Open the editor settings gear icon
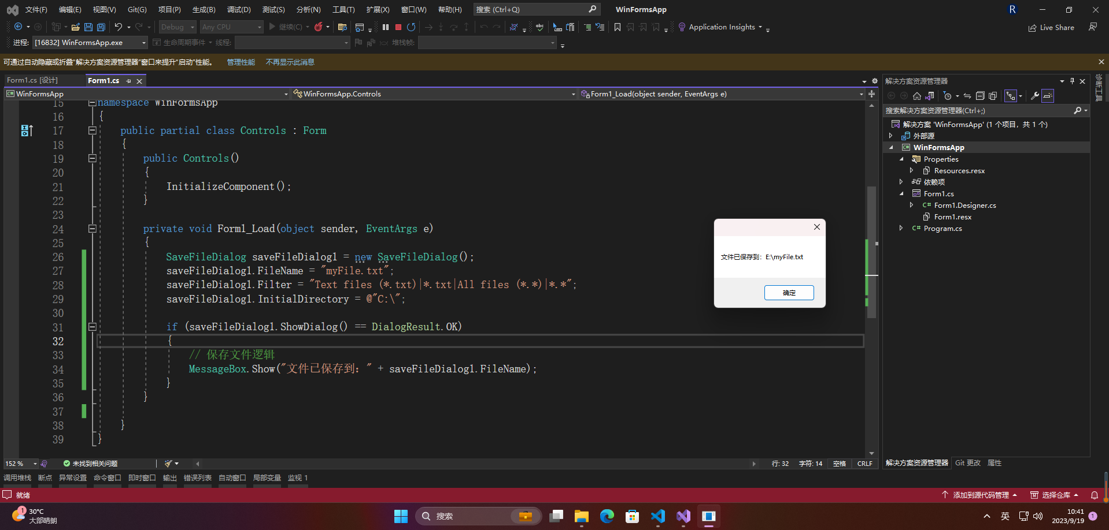This screenshot has height=530, width=1109. [875, 81]
